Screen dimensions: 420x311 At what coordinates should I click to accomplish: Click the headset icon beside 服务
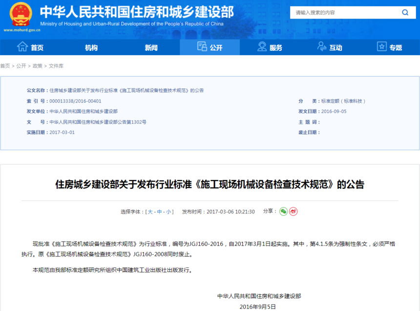[262, 46]
